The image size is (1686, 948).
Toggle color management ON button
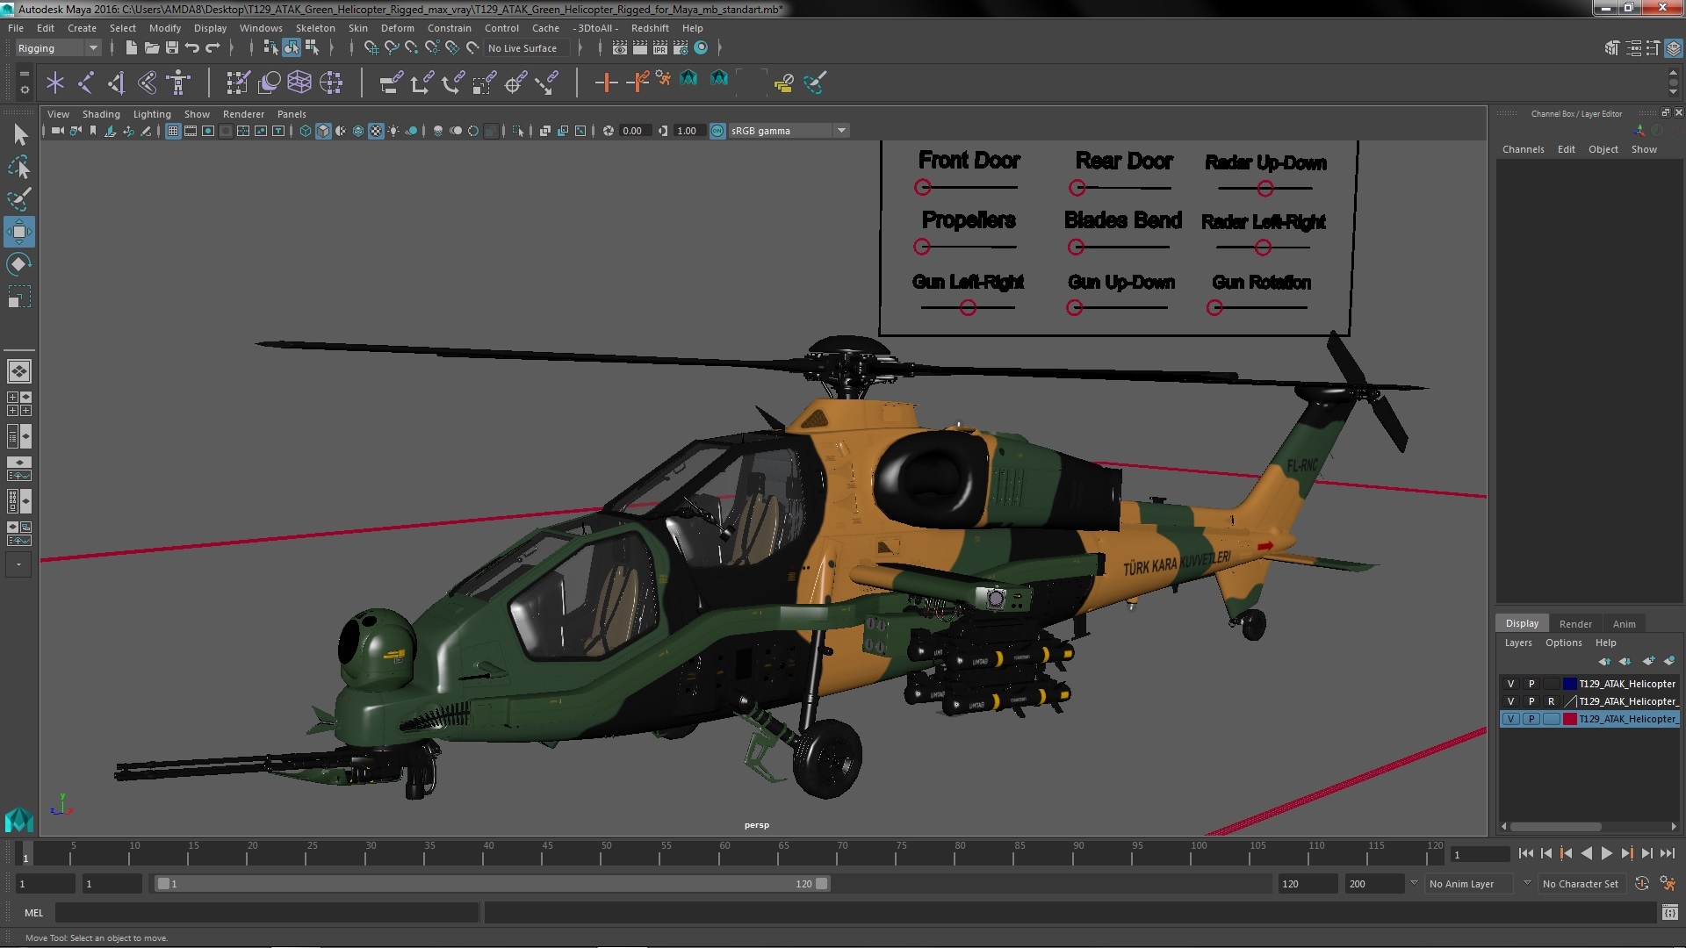pyautogui.click(x=717, y=131)
